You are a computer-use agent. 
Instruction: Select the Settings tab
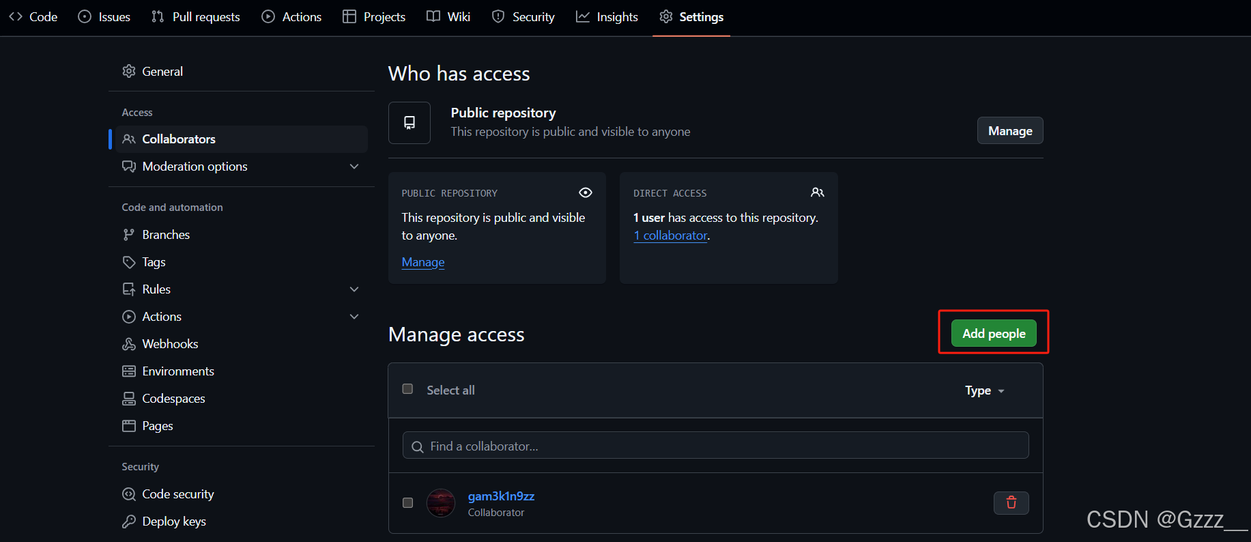[x=691, y=16]
